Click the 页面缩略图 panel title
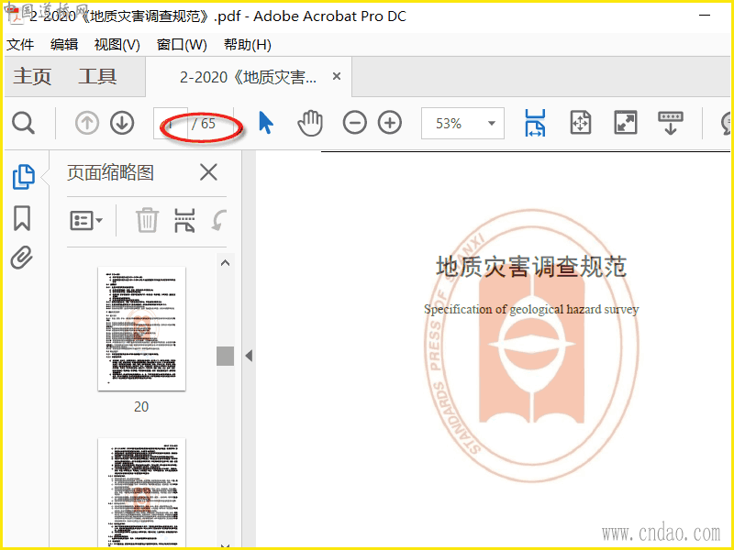The height and width of the screenshot is (550, 734). tap(110, 172)
